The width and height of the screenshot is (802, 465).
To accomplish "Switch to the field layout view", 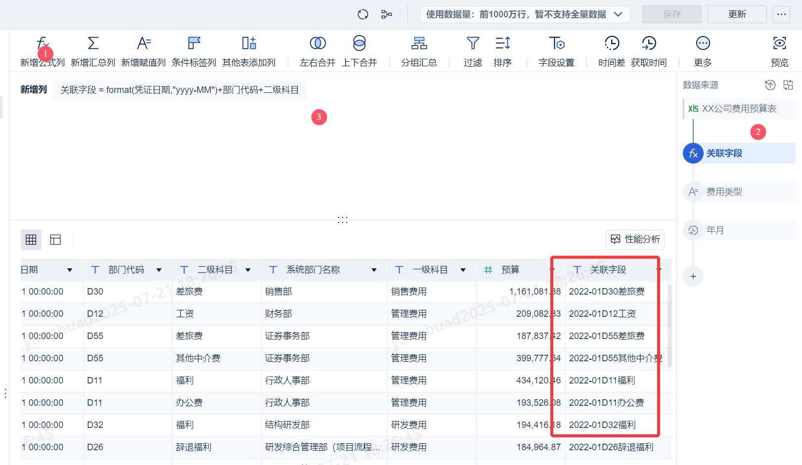I will 55,240.
